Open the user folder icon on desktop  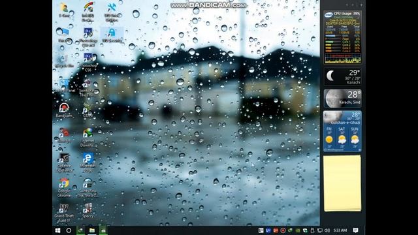pos(64,10)
